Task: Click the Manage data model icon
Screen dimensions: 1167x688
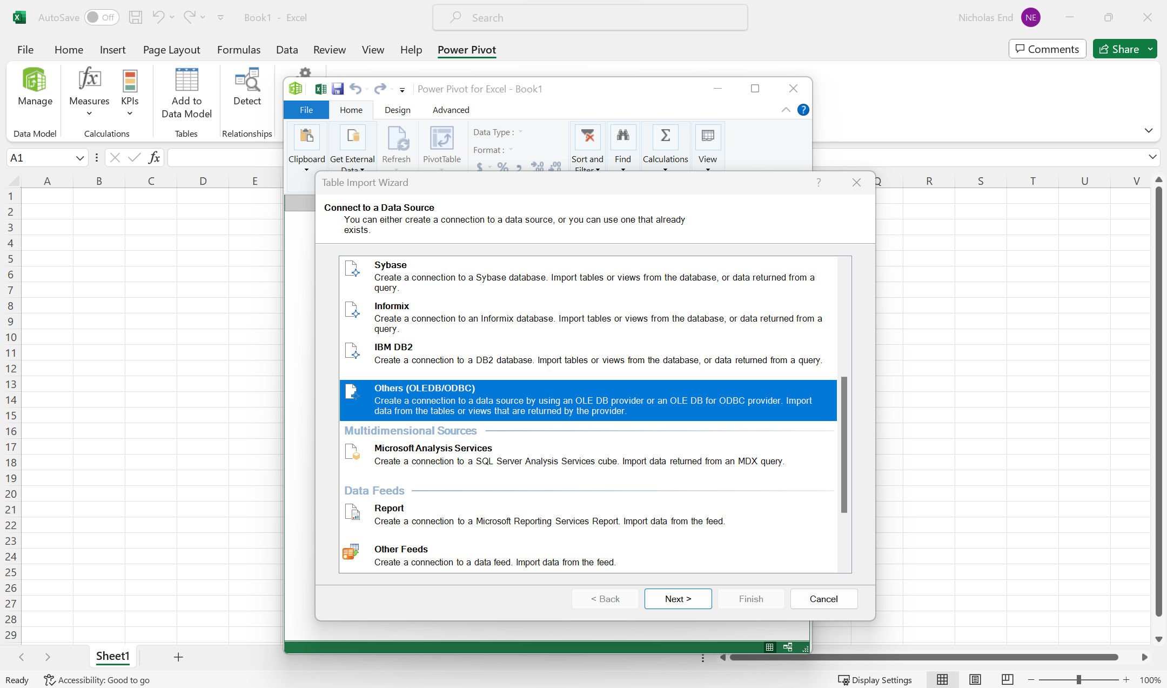Action: coord(35,81)
